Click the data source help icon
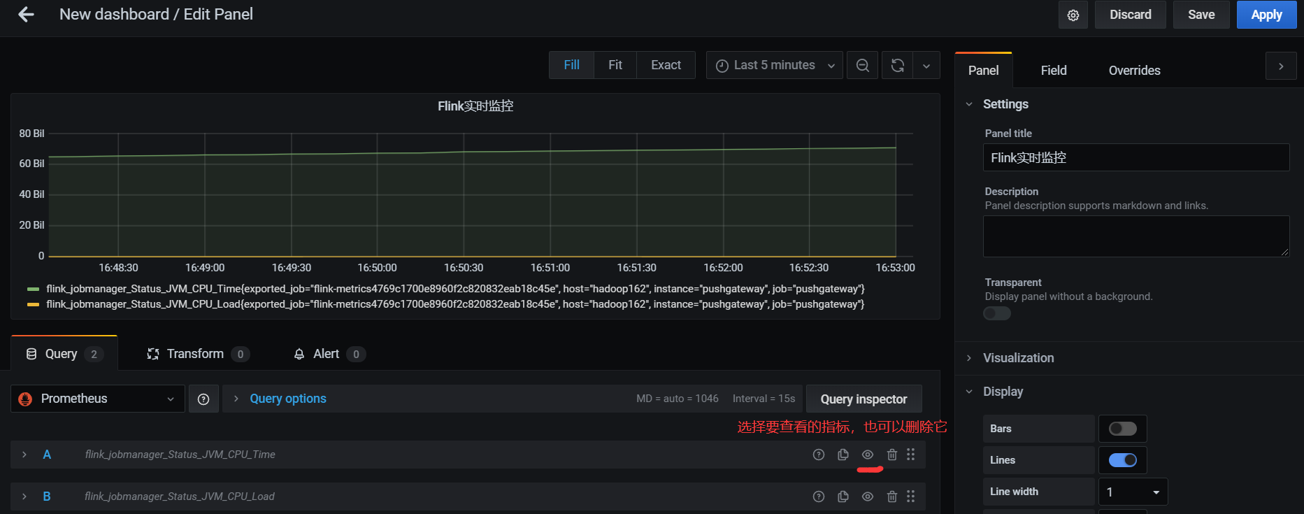Screen dimensions: 1304x514 (x=203, y=399)
